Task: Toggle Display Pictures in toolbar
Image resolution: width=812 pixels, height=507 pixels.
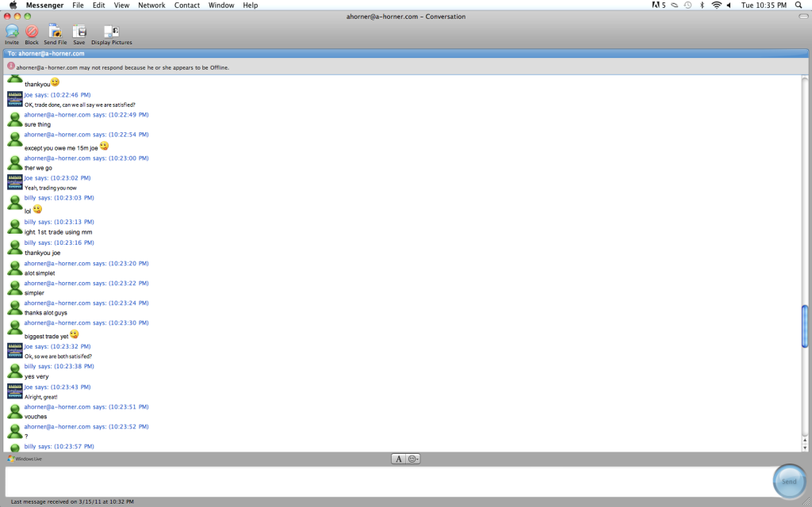Action: pos(111,34)
